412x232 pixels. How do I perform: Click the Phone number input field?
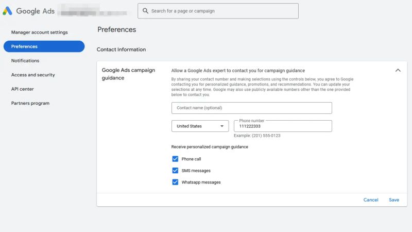click(283, 126)
